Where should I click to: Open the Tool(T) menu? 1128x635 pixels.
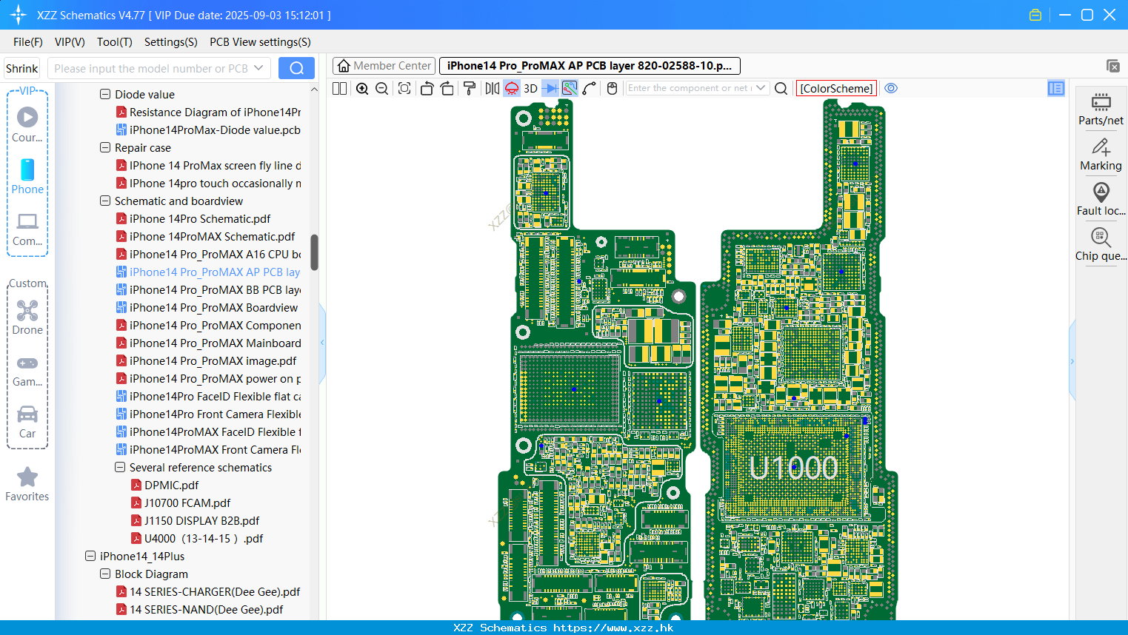[115, 41]
